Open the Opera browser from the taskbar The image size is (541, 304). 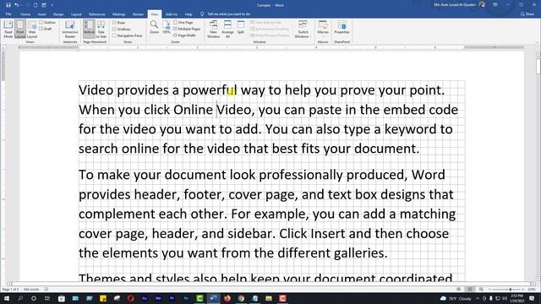[130, 298]
